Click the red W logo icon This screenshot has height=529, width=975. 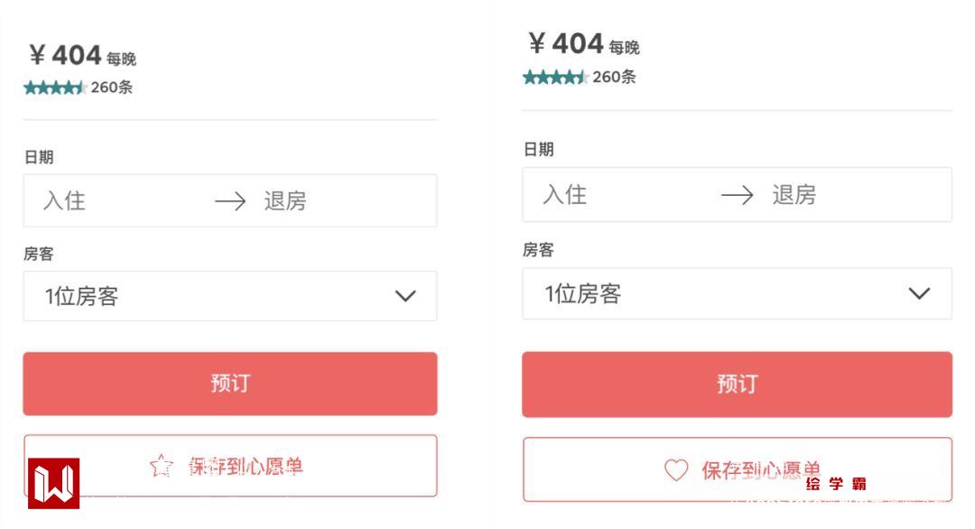tap(53, 483)
